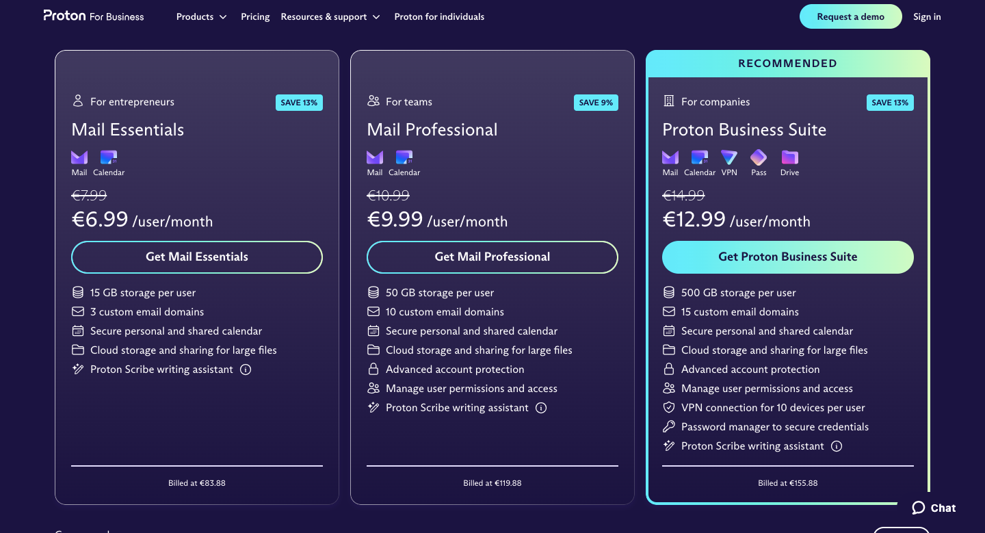985x533 pixels.
Task: Open the Pricing page
Action: tap(255, 16)
